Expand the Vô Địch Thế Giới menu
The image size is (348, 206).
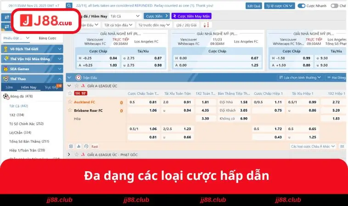click(x=60, y=49)
